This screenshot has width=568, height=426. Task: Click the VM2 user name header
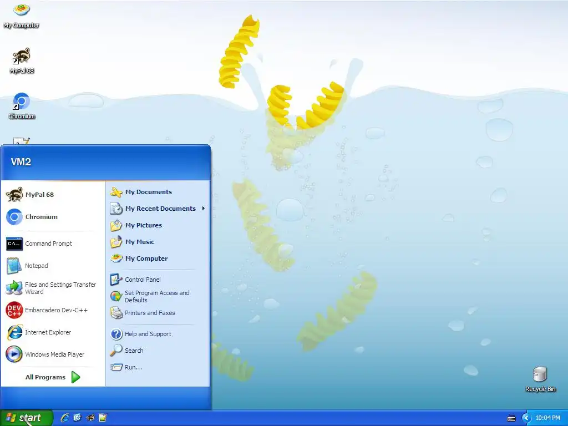click(21, 162)
